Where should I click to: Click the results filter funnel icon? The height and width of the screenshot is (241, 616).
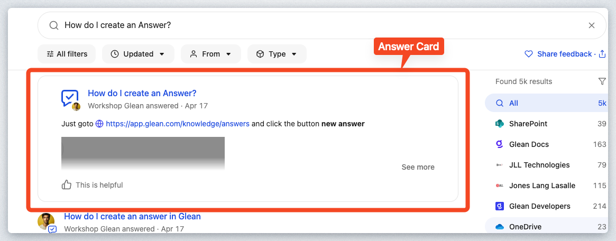point(602,81)
